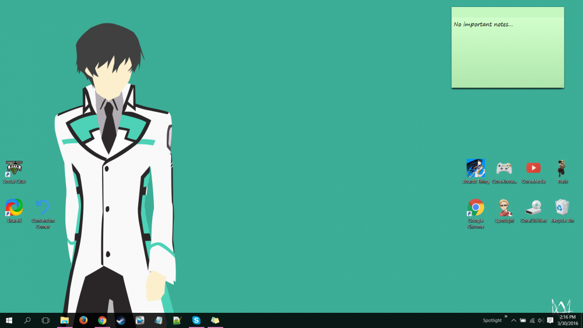Click the sticky note text area

(x=507, y=52)
